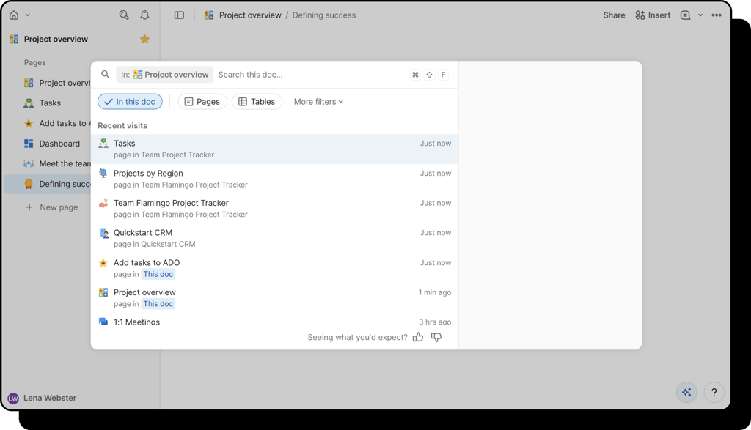This screenshot has width=751, height=430.
Task: Give a thumbs down on search feedback
Action: point(436,337)
